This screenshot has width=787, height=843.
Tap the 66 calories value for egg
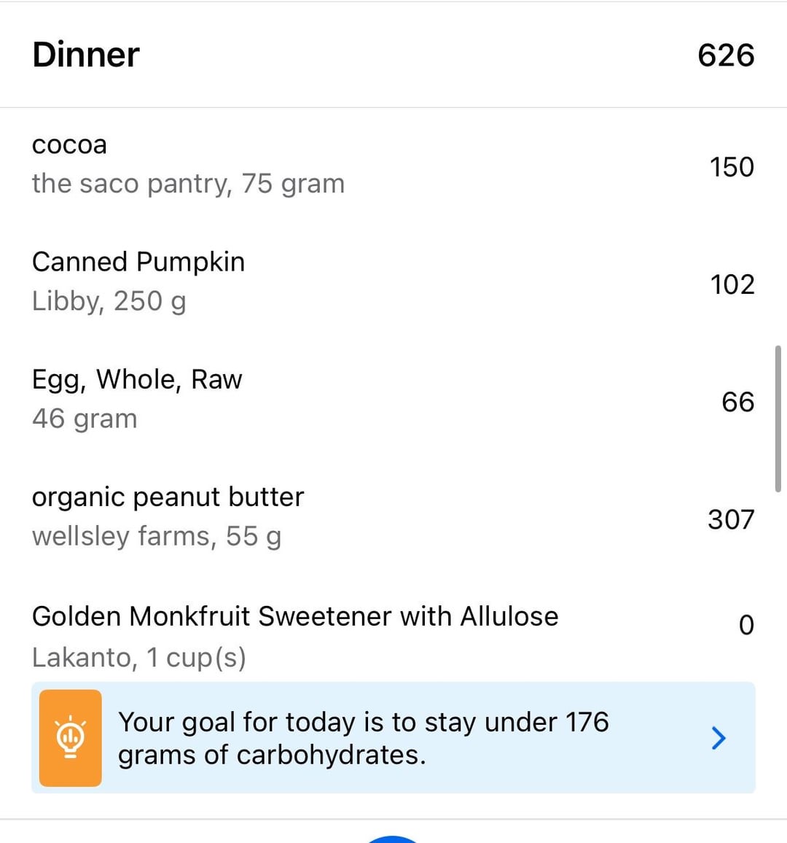pyautogui.click(x=737, y=402)
